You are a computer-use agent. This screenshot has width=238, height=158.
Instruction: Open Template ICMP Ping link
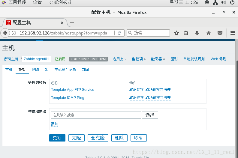click(x=68, y=98)
